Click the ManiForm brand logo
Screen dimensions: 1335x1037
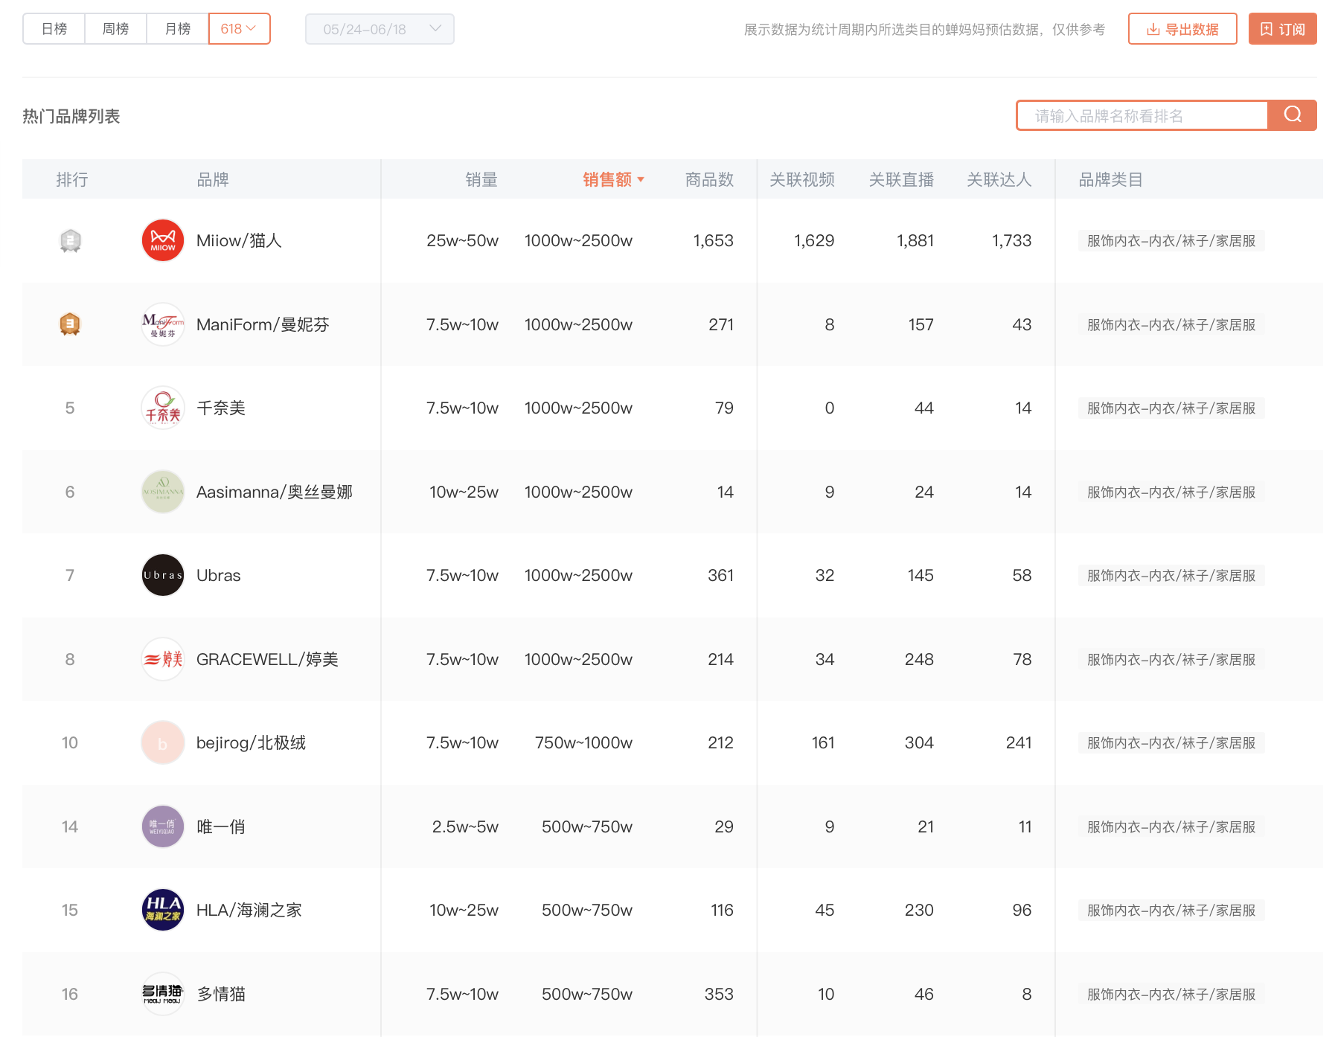(163, 324)
